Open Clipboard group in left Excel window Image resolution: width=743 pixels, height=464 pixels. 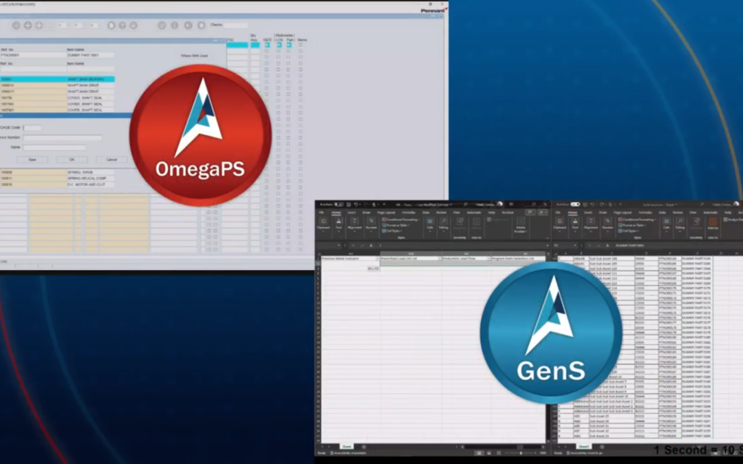pos(323,223)
